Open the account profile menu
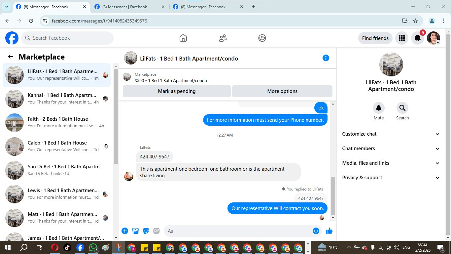Screen dimensions: 451x254 click(x=434, y=38)
